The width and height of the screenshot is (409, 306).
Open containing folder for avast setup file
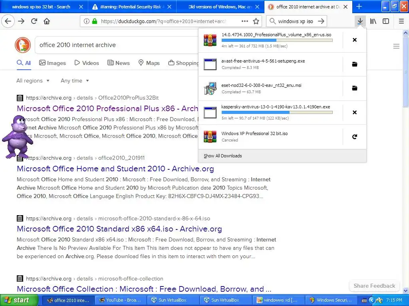pyautogui.click(x=355, y=64)
